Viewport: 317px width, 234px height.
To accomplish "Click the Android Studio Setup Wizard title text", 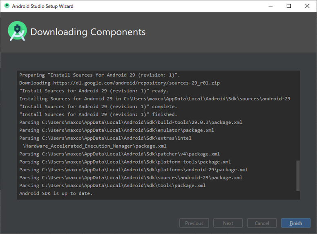I will [x=42, y=6].
